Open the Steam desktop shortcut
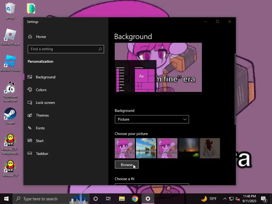Viewport: 272px width, 204px height. [x=10, y=116]
